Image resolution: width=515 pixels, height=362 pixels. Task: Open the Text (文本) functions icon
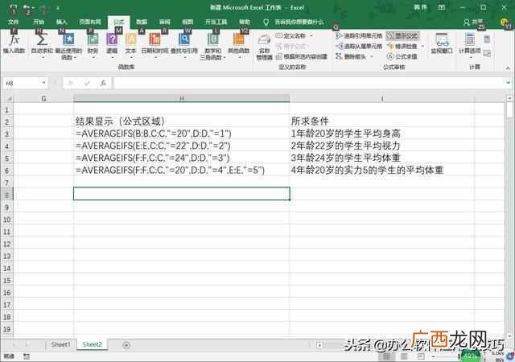(130, 43)
